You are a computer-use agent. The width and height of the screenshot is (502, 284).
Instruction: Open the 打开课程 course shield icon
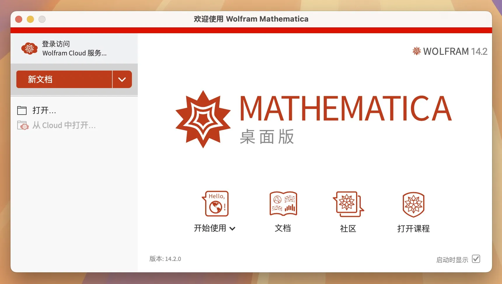pyautogui.click(x=413, y=204)
